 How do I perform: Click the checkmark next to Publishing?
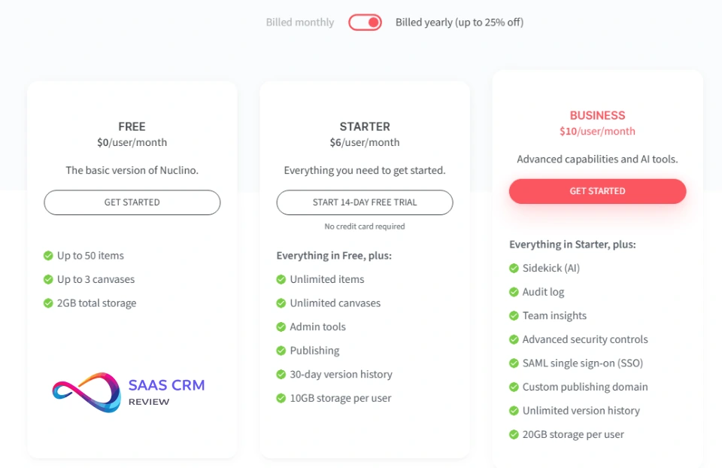tap(281, 351)
